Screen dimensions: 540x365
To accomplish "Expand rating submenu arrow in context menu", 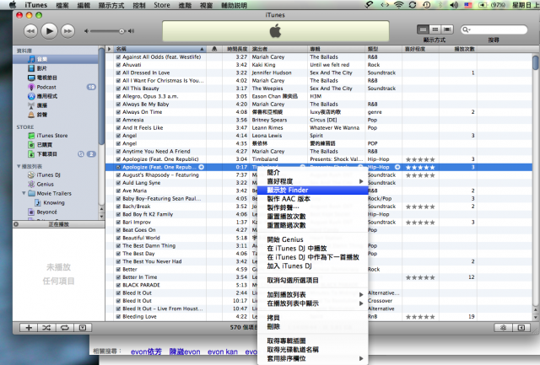I will 361,181.
